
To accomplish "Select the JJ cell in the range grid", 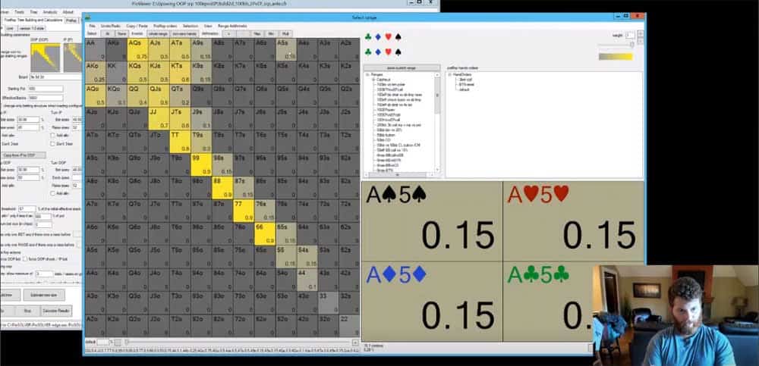I will pos(159,118).
